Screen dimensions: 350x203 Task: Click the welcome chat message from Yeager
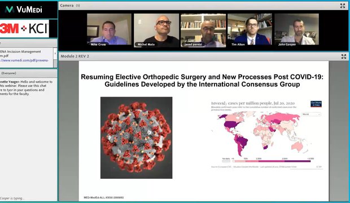tap(27, 87)
